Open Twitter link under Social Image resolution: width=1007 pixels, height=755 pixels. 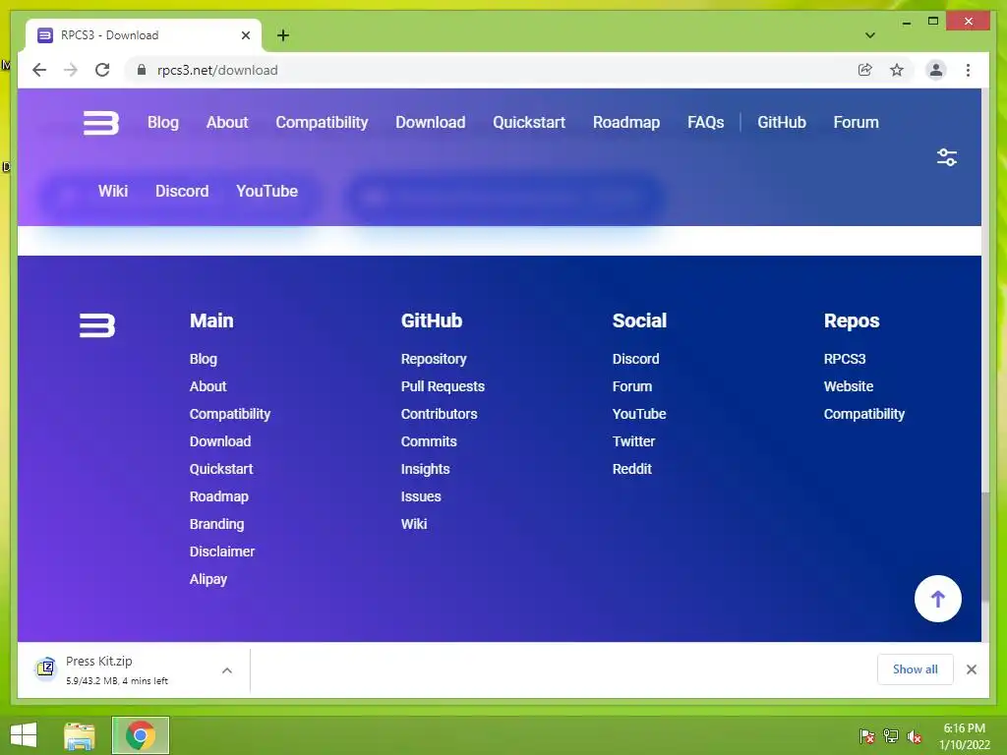coord(633,441)
